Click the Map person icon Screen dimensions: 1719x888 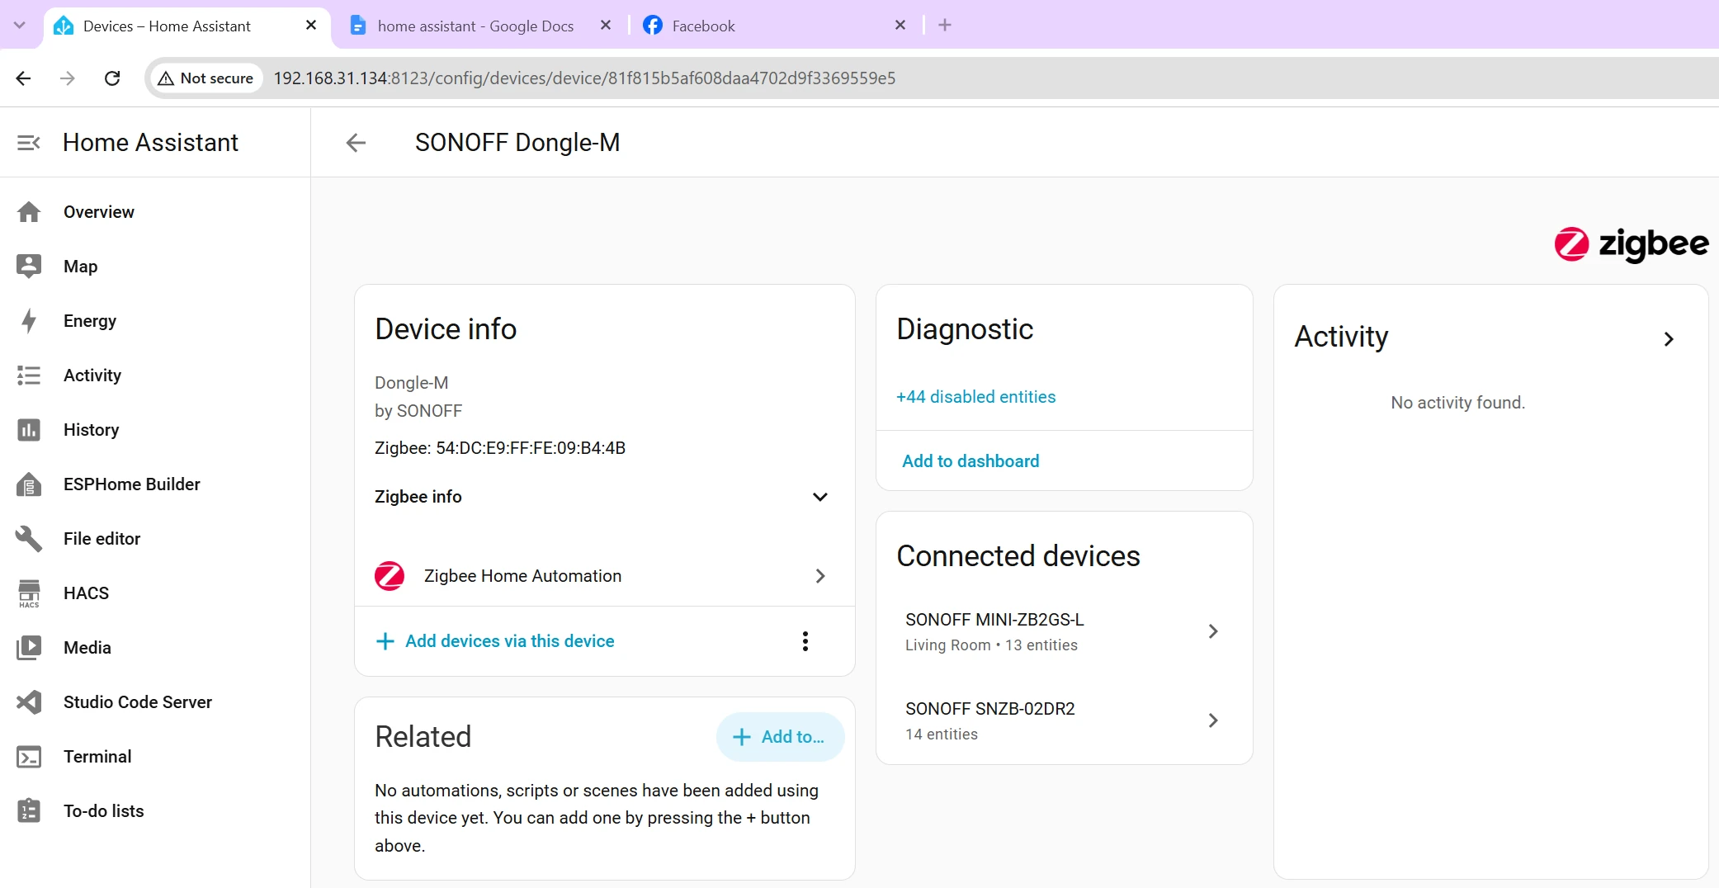[29, 267]
